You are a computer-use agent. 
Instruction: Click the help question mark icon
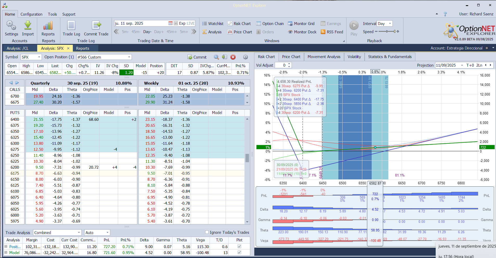pyautogui.click(x=445, y=14)
